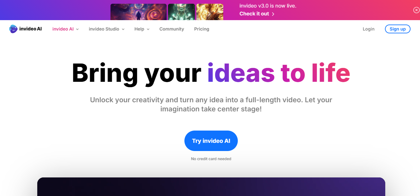This screenshot has height=196, width=420.
Task: Click the invideo AI logo icon
Action: (x=13, y=29)
